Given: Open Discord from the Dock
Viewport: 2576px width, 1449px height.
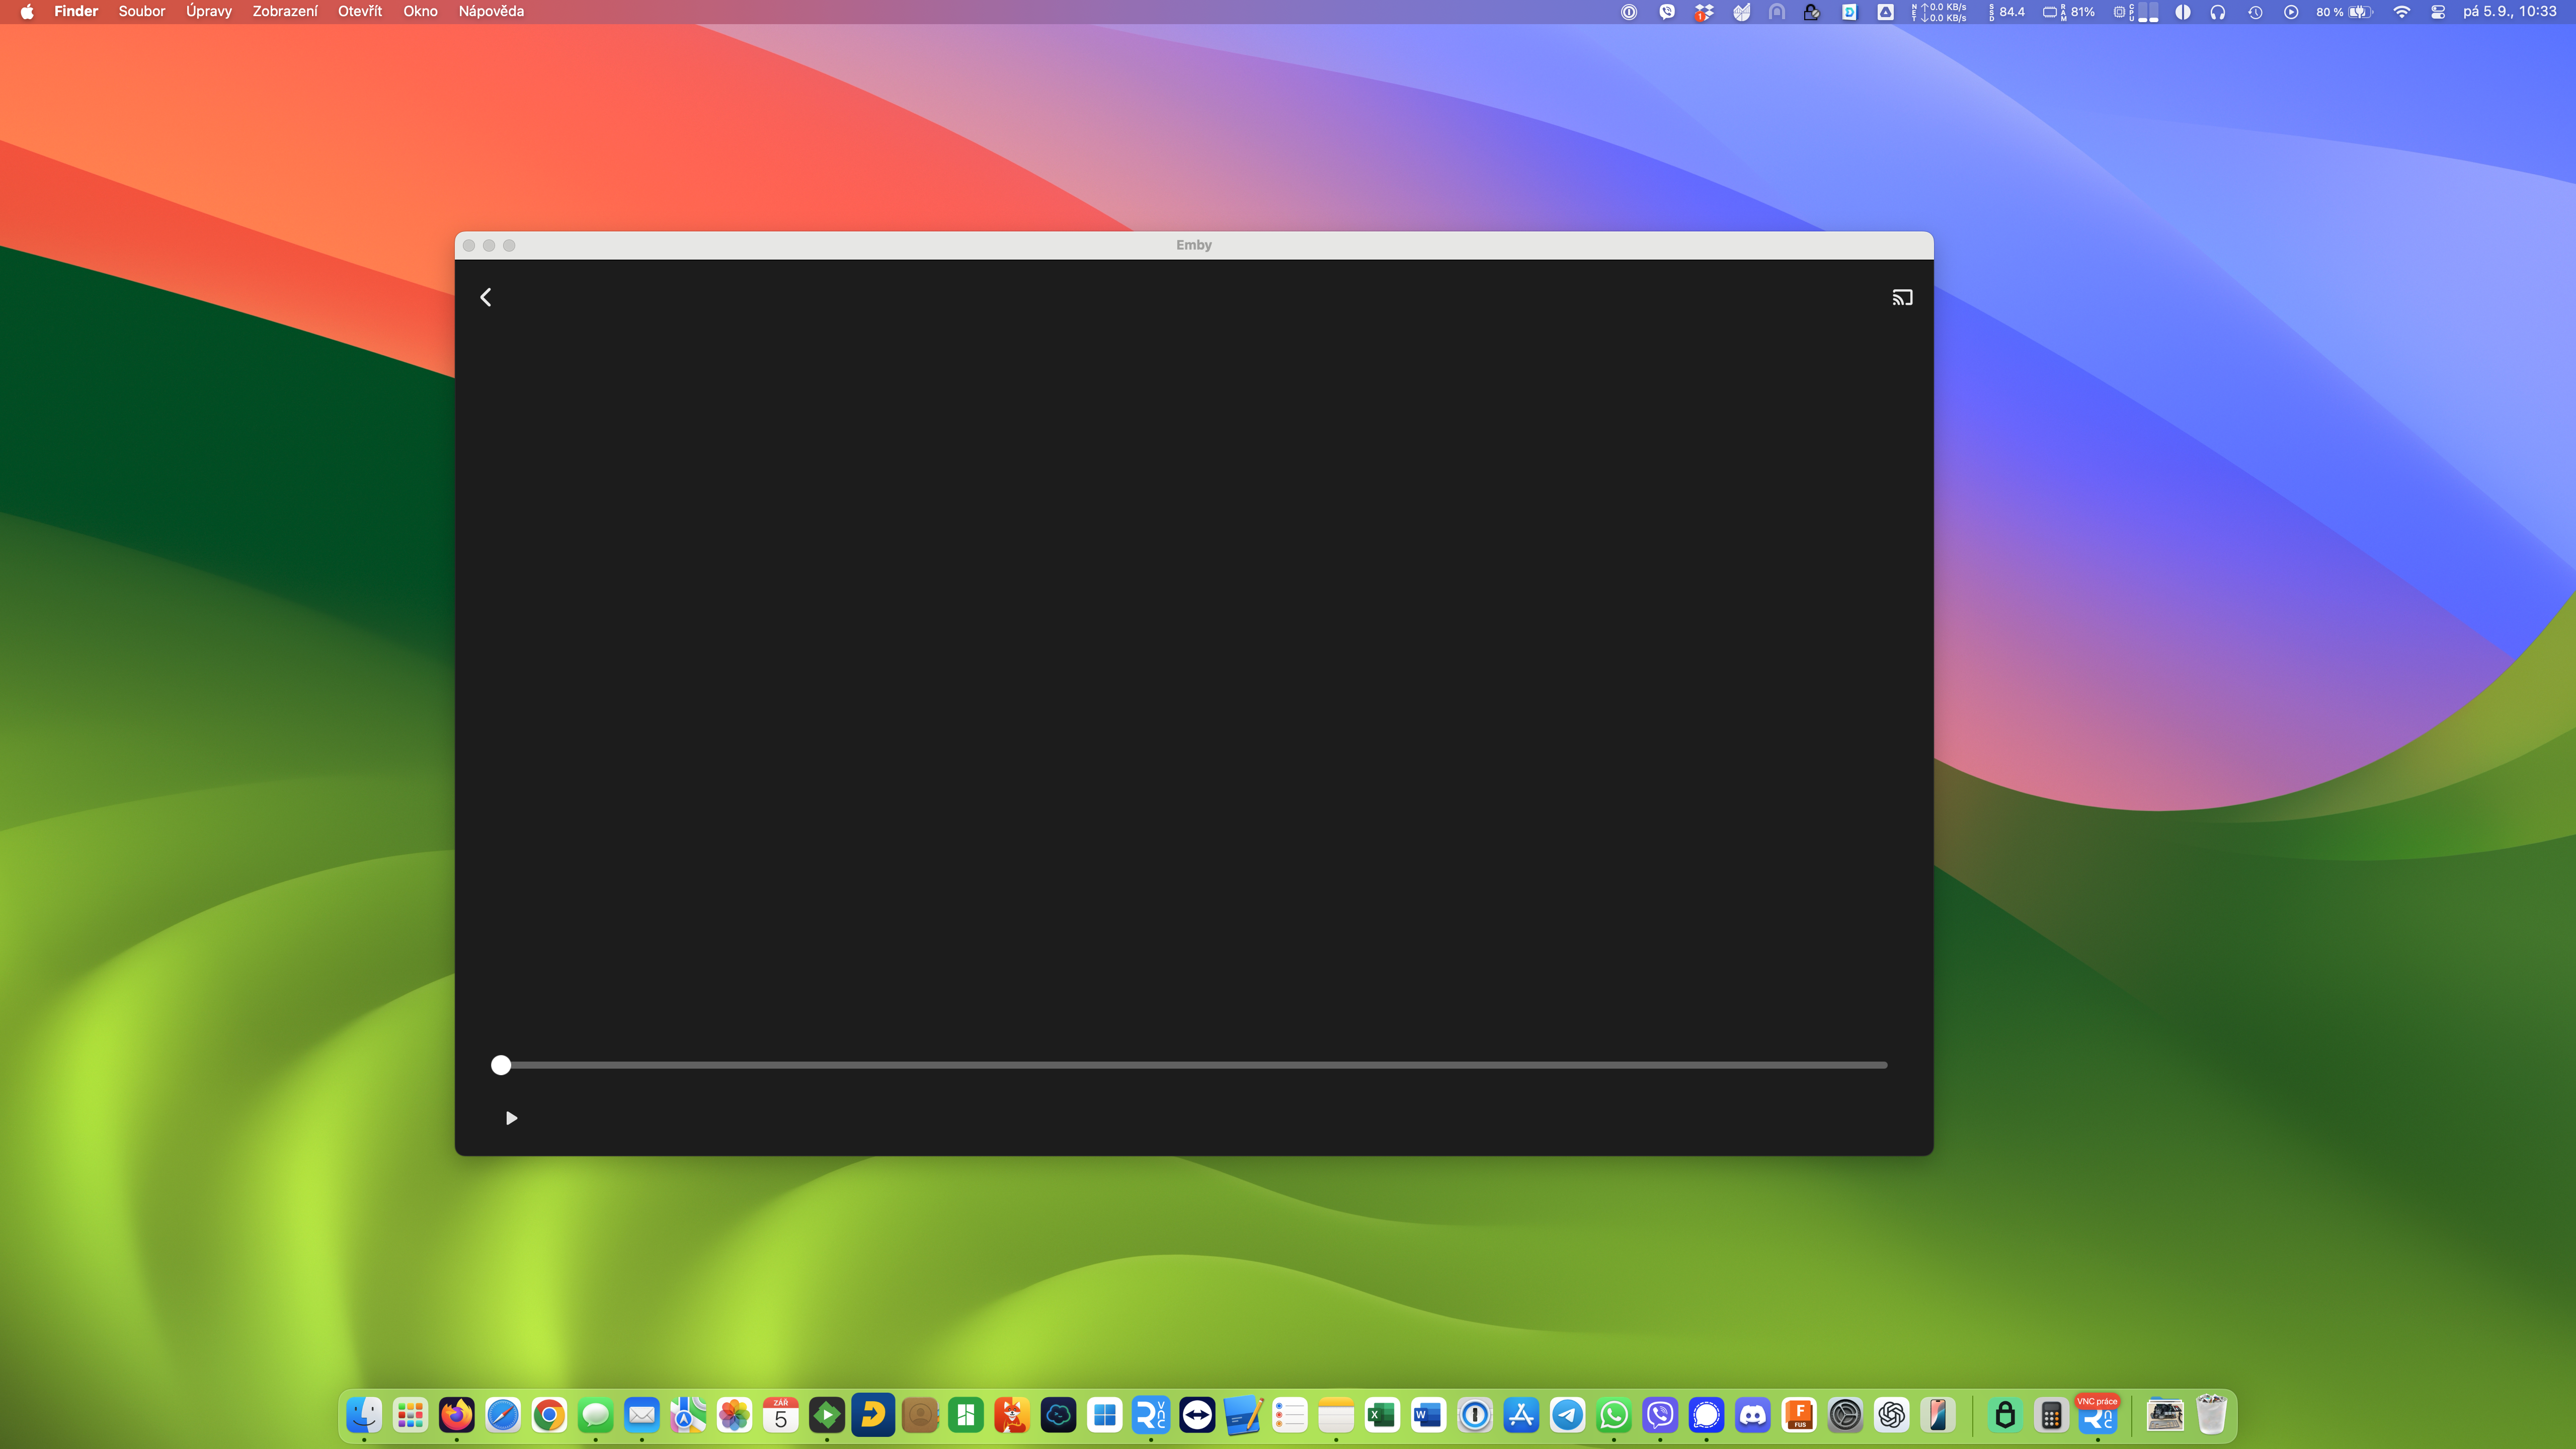Looking at the screenshot, I should (1753, 1415).
